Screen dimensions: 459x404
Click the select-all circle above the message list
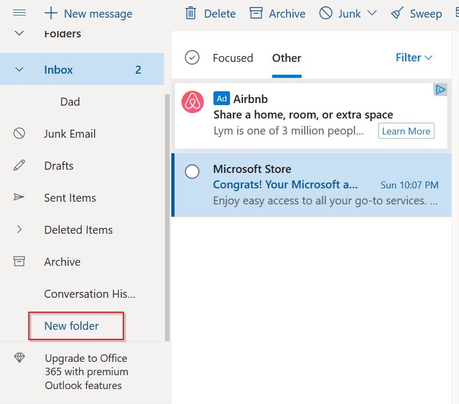click(192, 58)
